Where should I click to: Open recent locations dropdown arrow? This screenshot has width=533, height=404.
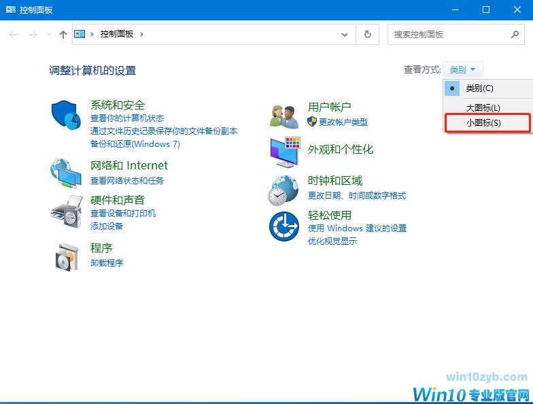(49, 34)
